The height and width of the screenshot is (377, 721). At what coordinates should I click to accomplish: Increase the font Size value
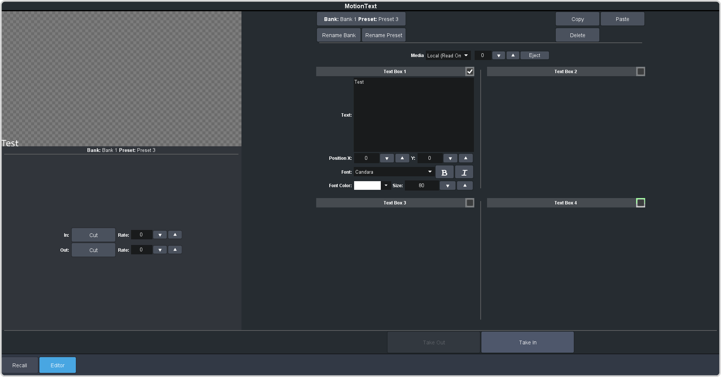click(x=465, y=186)
